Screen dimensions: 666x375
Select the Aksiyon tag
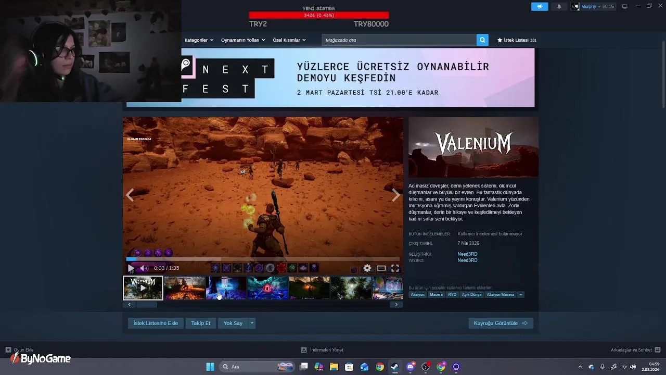417,295
